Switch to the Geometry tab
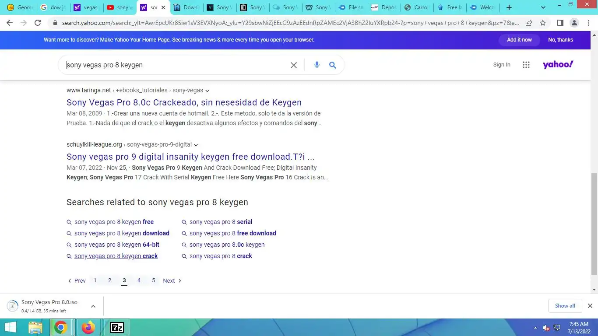The image size is (598, 336). coord(20,7)
